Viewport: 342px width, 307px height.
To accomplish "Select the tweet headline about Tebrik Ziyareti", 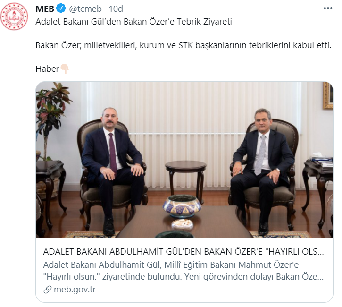I will 133,22.
